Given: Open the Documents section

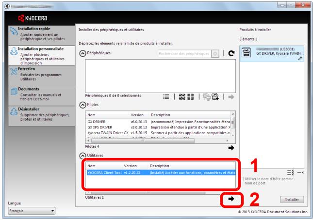Looking at the screenshot, I should point(42,96).
